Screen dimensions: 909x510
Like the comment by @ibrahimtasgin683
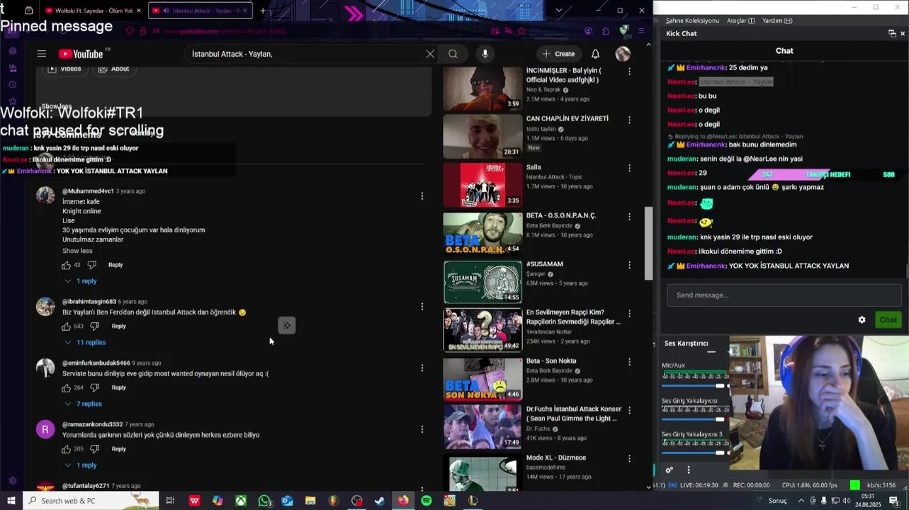[x=66, y=327]
